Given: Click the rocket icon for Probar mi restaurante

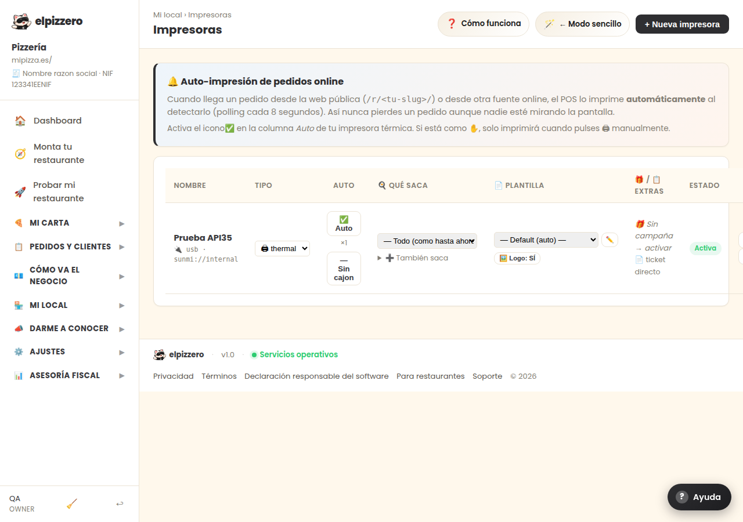Looking at the screenshot, I should click(x=20, y=192).
